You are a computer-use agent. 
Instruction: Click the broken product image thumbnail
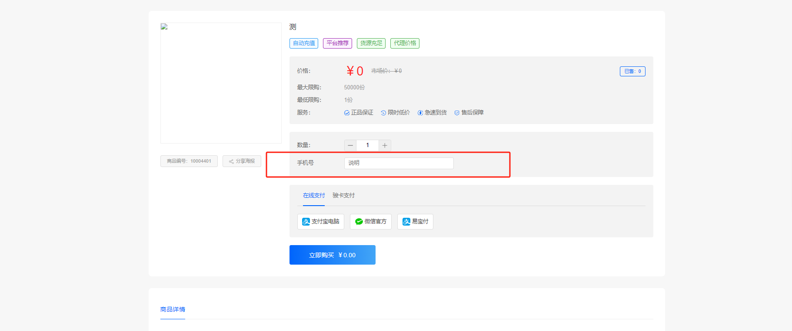(x=164, y=27)
